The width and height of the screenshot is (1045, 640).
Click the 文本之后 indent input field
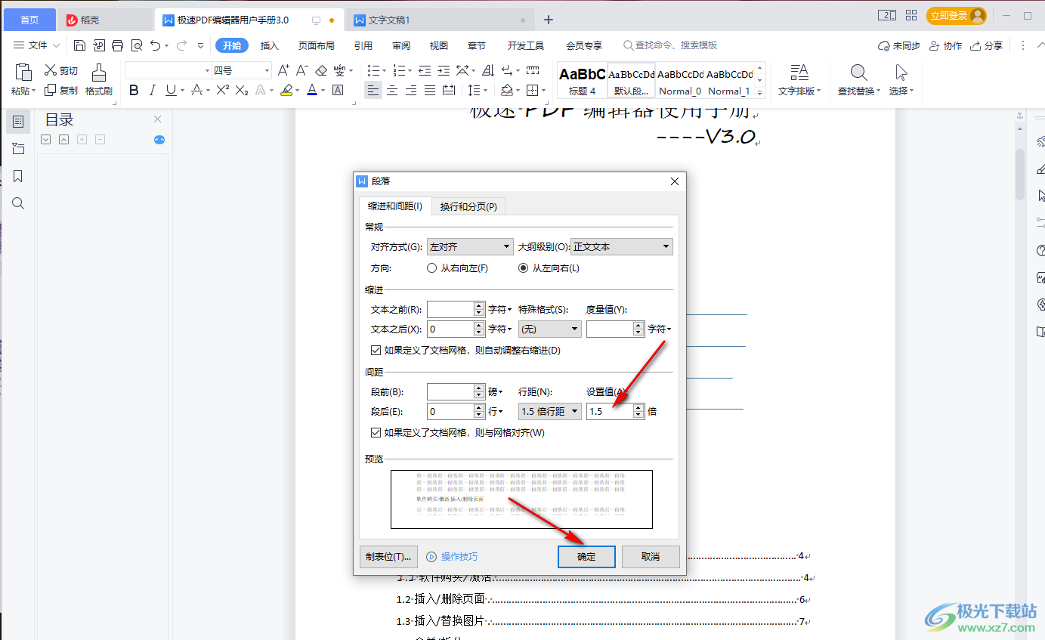coord(450,329)
